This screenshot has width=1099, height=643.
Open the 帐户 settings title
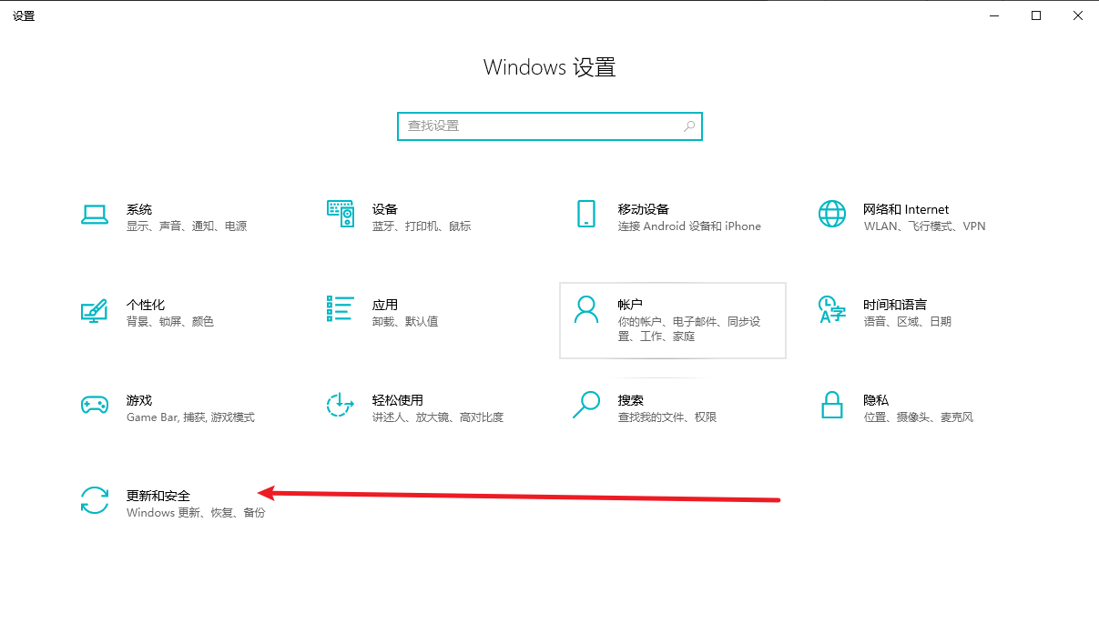631,305
